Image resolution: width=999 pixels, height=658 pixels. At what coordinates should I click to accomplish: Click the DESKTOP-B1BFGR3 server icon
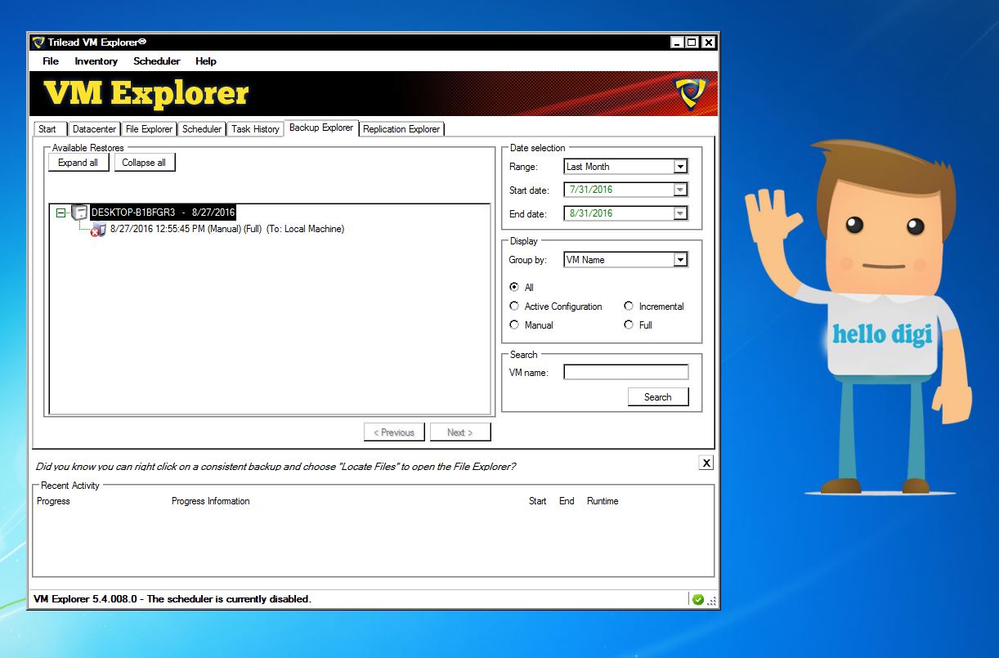(80, 213)
